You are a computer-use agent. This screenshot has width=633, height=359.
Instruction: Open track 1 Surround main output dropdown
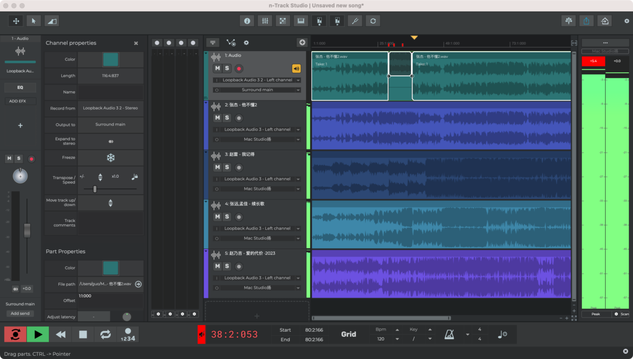(x=257, y=90)
